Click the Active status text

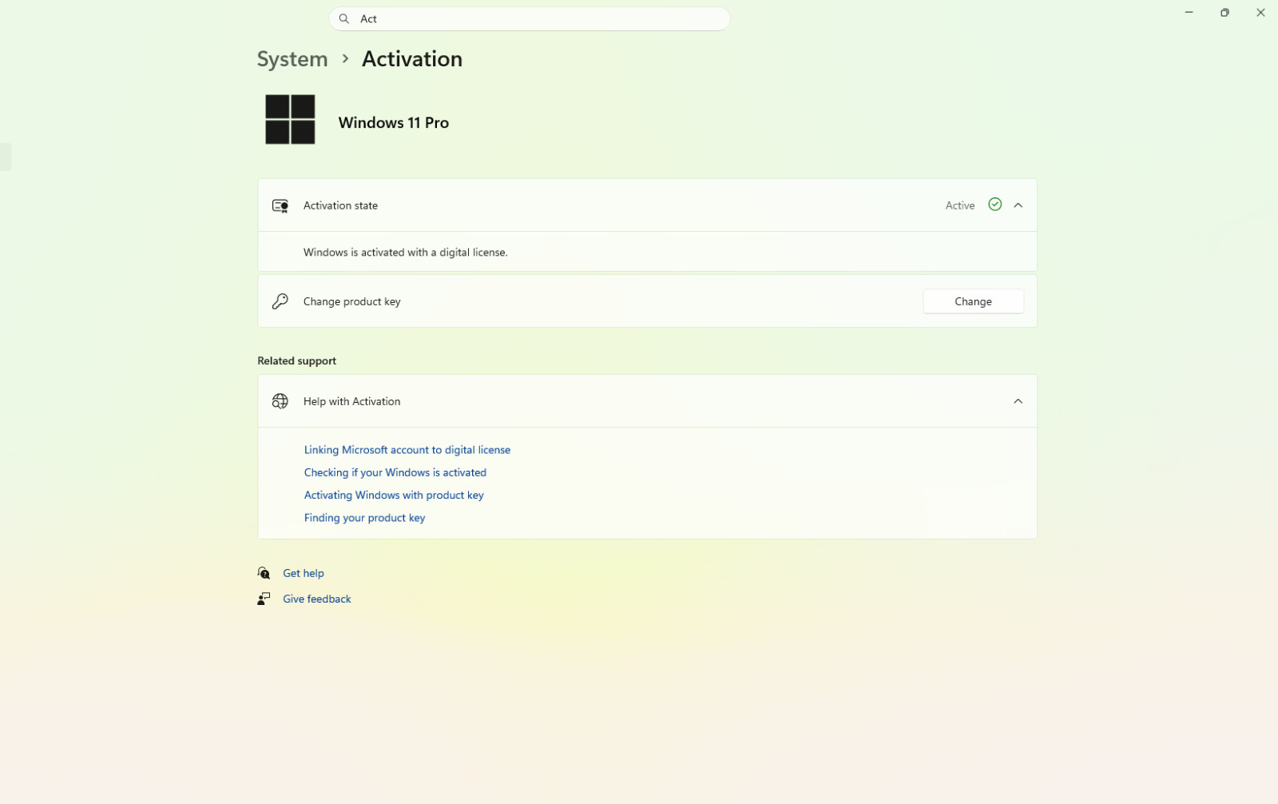960,205
